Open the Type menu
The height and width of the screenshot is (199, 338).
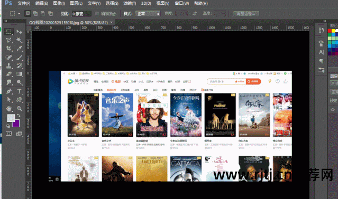94,4
